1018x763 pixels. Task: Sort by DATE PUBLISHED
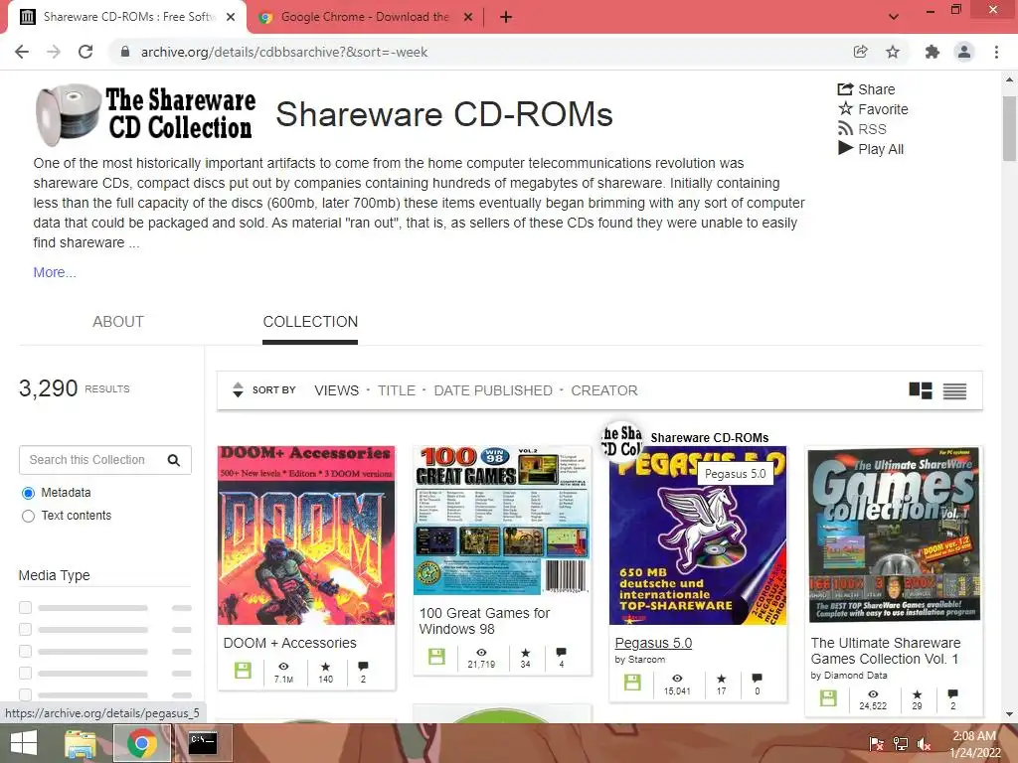(493, 390)
